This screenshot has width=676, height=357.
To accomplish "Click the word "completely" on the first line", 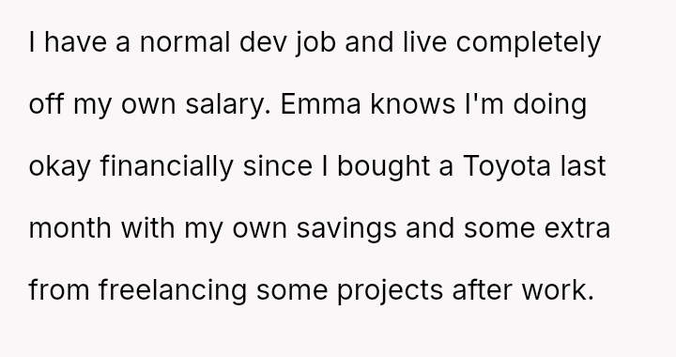I will tap(528, 42).
